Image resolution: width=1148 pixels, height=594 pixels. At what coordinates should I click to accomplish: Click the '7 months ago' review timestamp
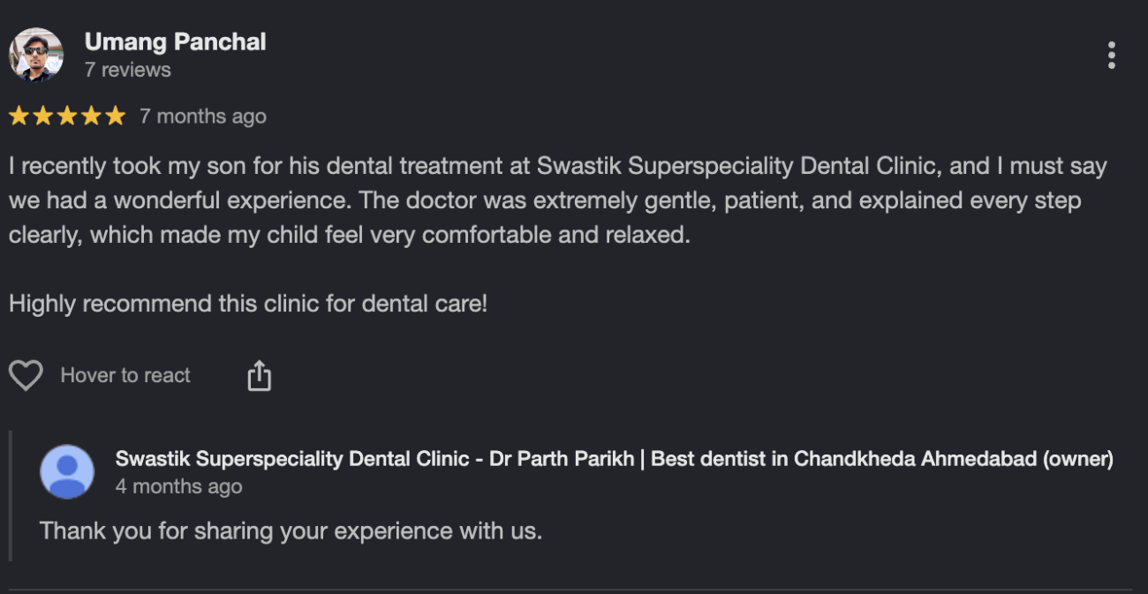(x=203, y=117)
